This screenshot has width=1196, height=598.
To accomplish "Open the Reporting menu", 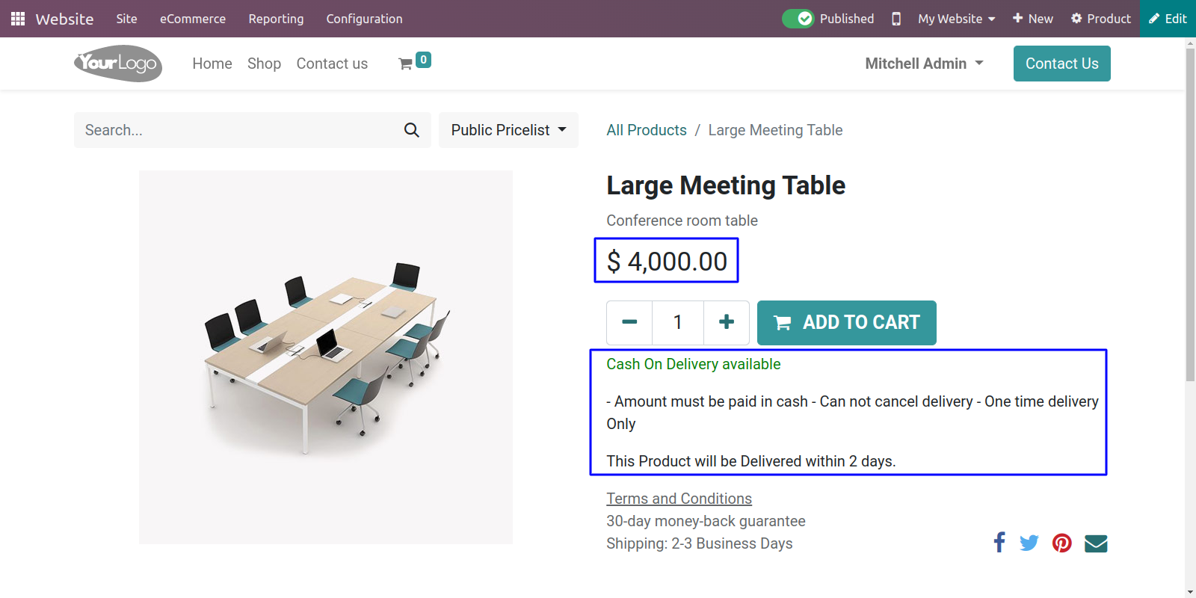I will pyautogui.click(x=276, y=19).
